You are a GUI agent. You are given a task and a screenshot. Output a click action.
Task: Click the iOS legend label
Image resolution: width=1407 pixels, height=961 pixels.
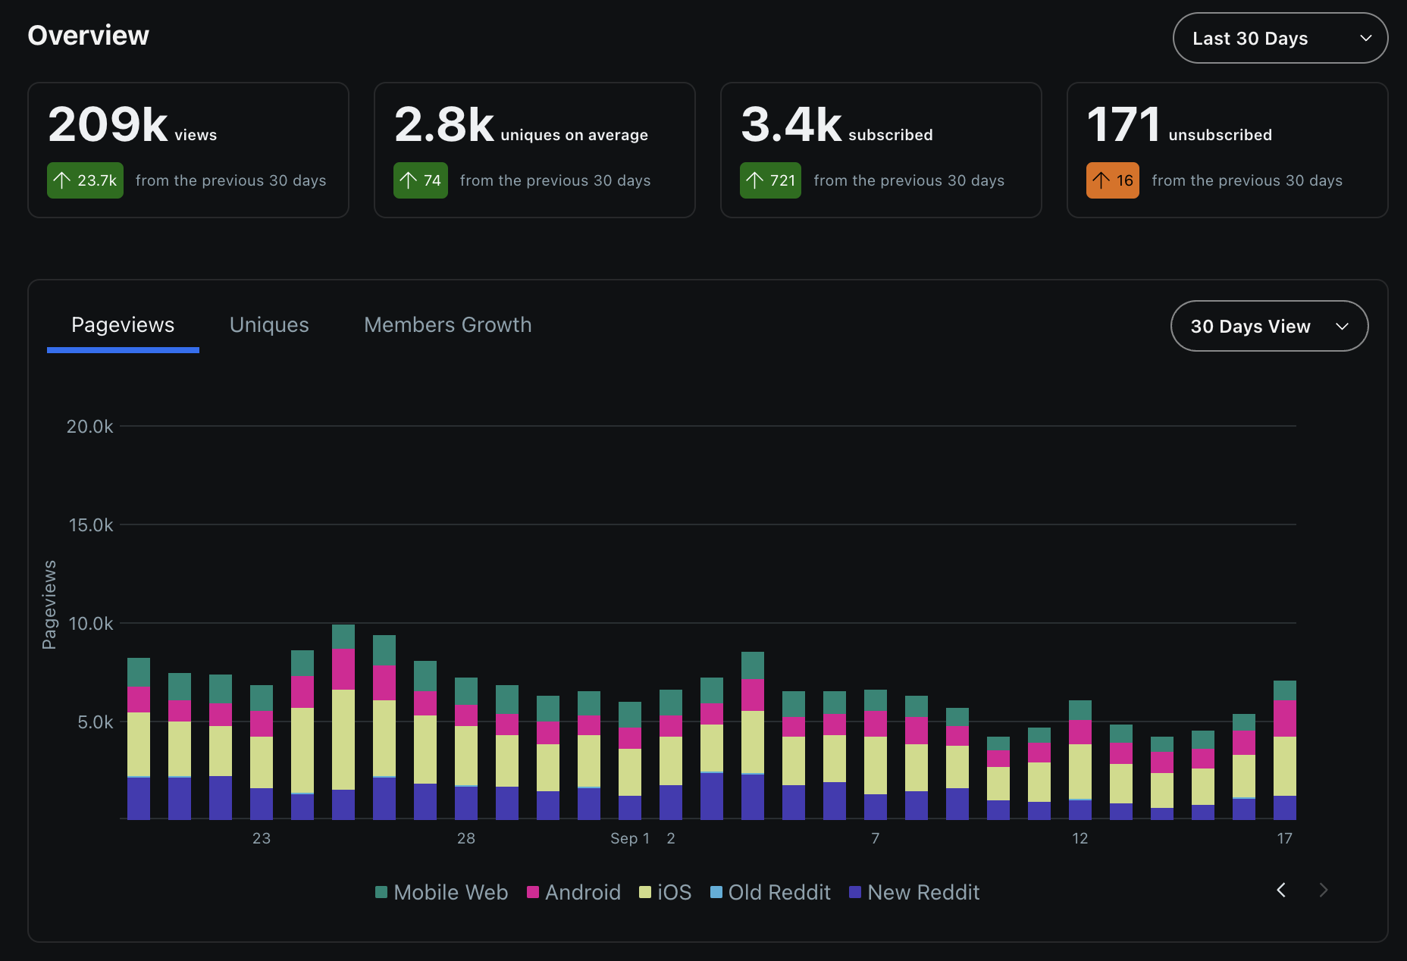[675, 892]
